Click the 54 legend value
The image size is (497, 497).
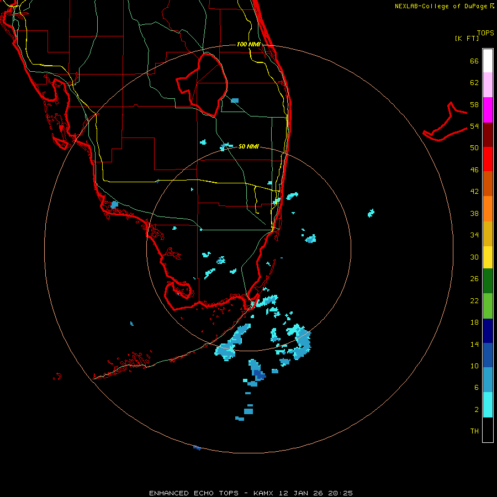click(x=474, y=126)
